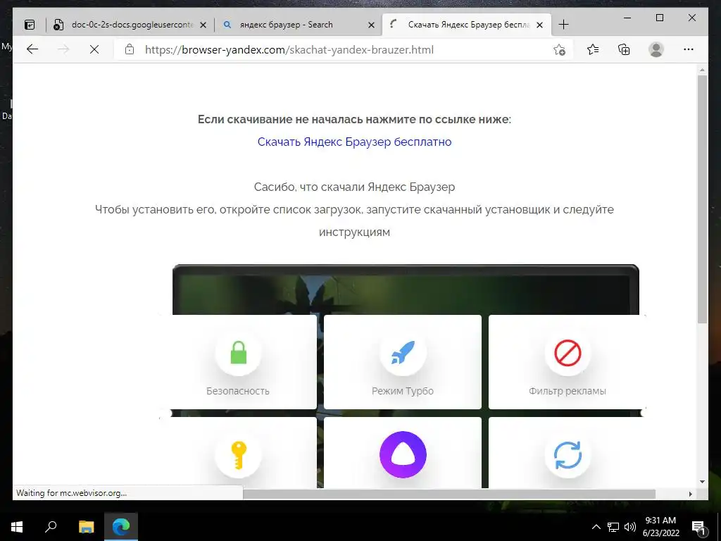Open the tab actions menu
Image resolution: width=721 pixels, height=541 pixels.
(x=30, y=25)
